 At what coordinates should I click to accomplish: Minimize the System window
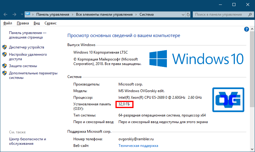[220, 5]
